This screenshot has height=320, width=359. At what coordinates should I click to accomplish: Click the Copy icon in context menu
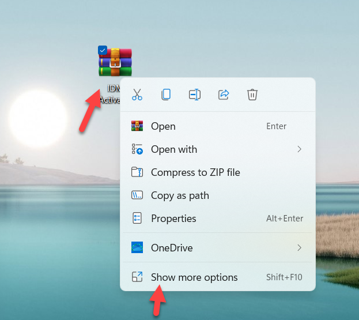166,95
